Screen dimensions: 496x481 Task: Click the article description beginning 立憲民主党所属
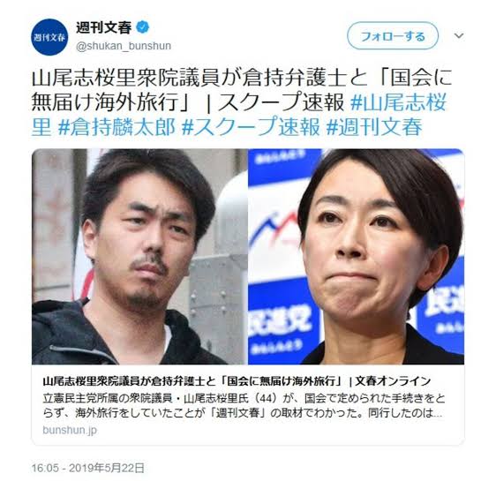click(x=244, y=406)
